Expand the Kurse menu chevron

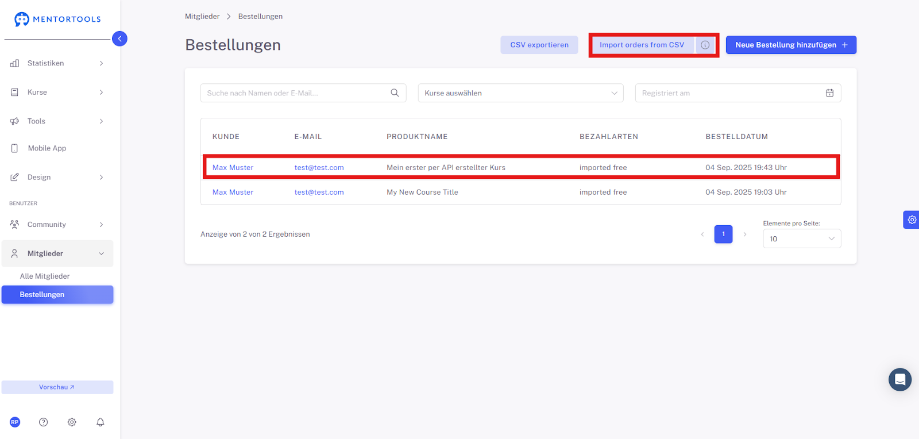click(101, 92)
